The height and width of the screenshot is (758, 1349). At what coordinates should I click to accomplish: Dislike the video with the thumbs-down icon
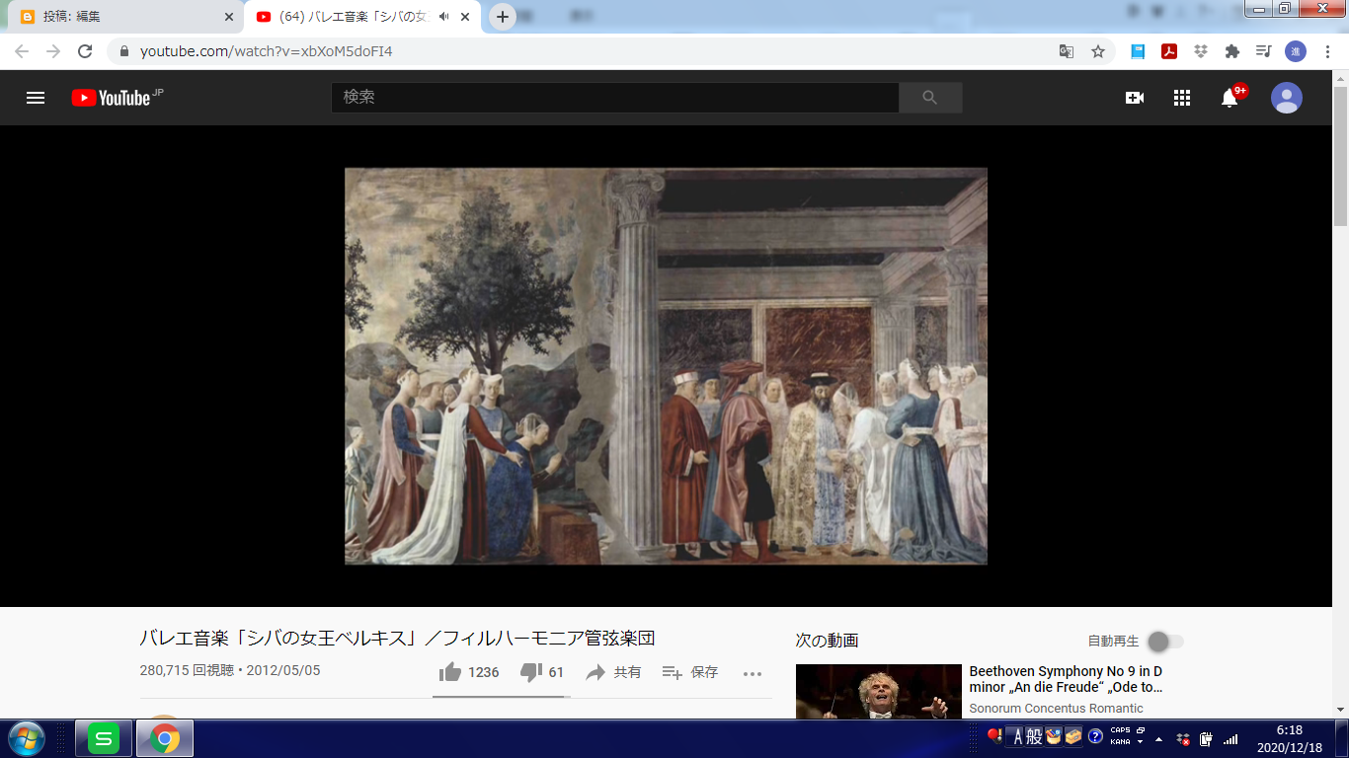coord(531,672)
